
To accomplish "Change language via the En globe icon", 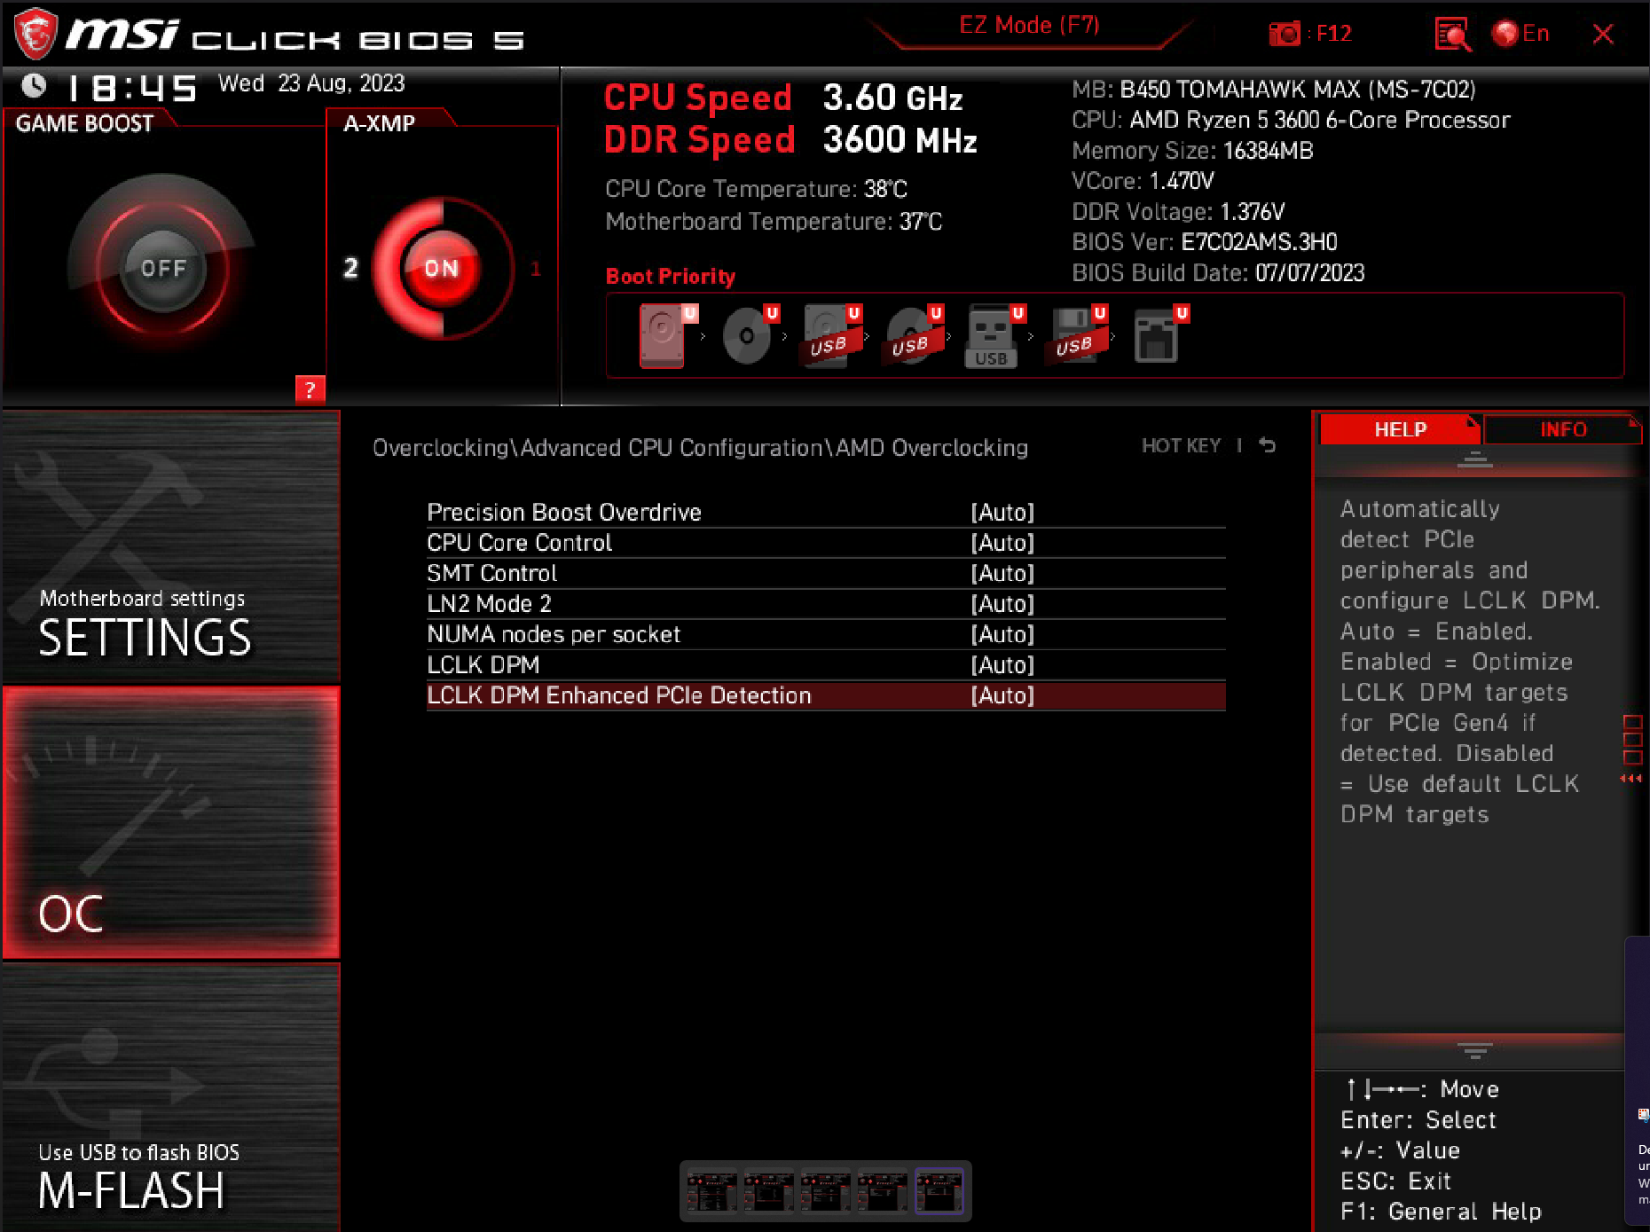I will [1520, 34].
